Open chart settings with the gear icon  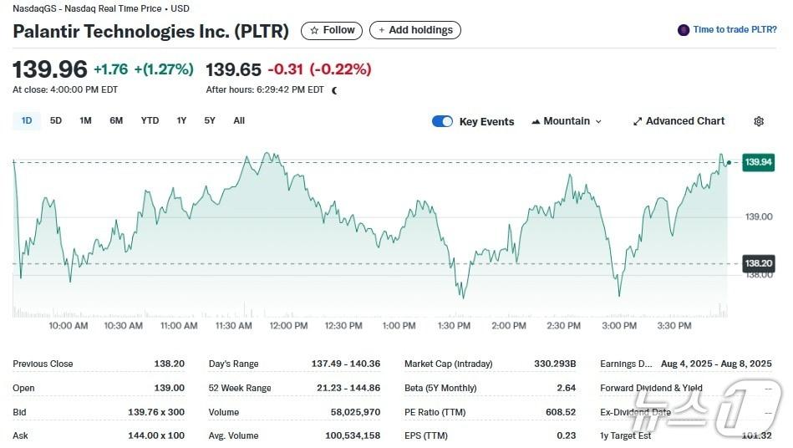[x=759, y=121]
